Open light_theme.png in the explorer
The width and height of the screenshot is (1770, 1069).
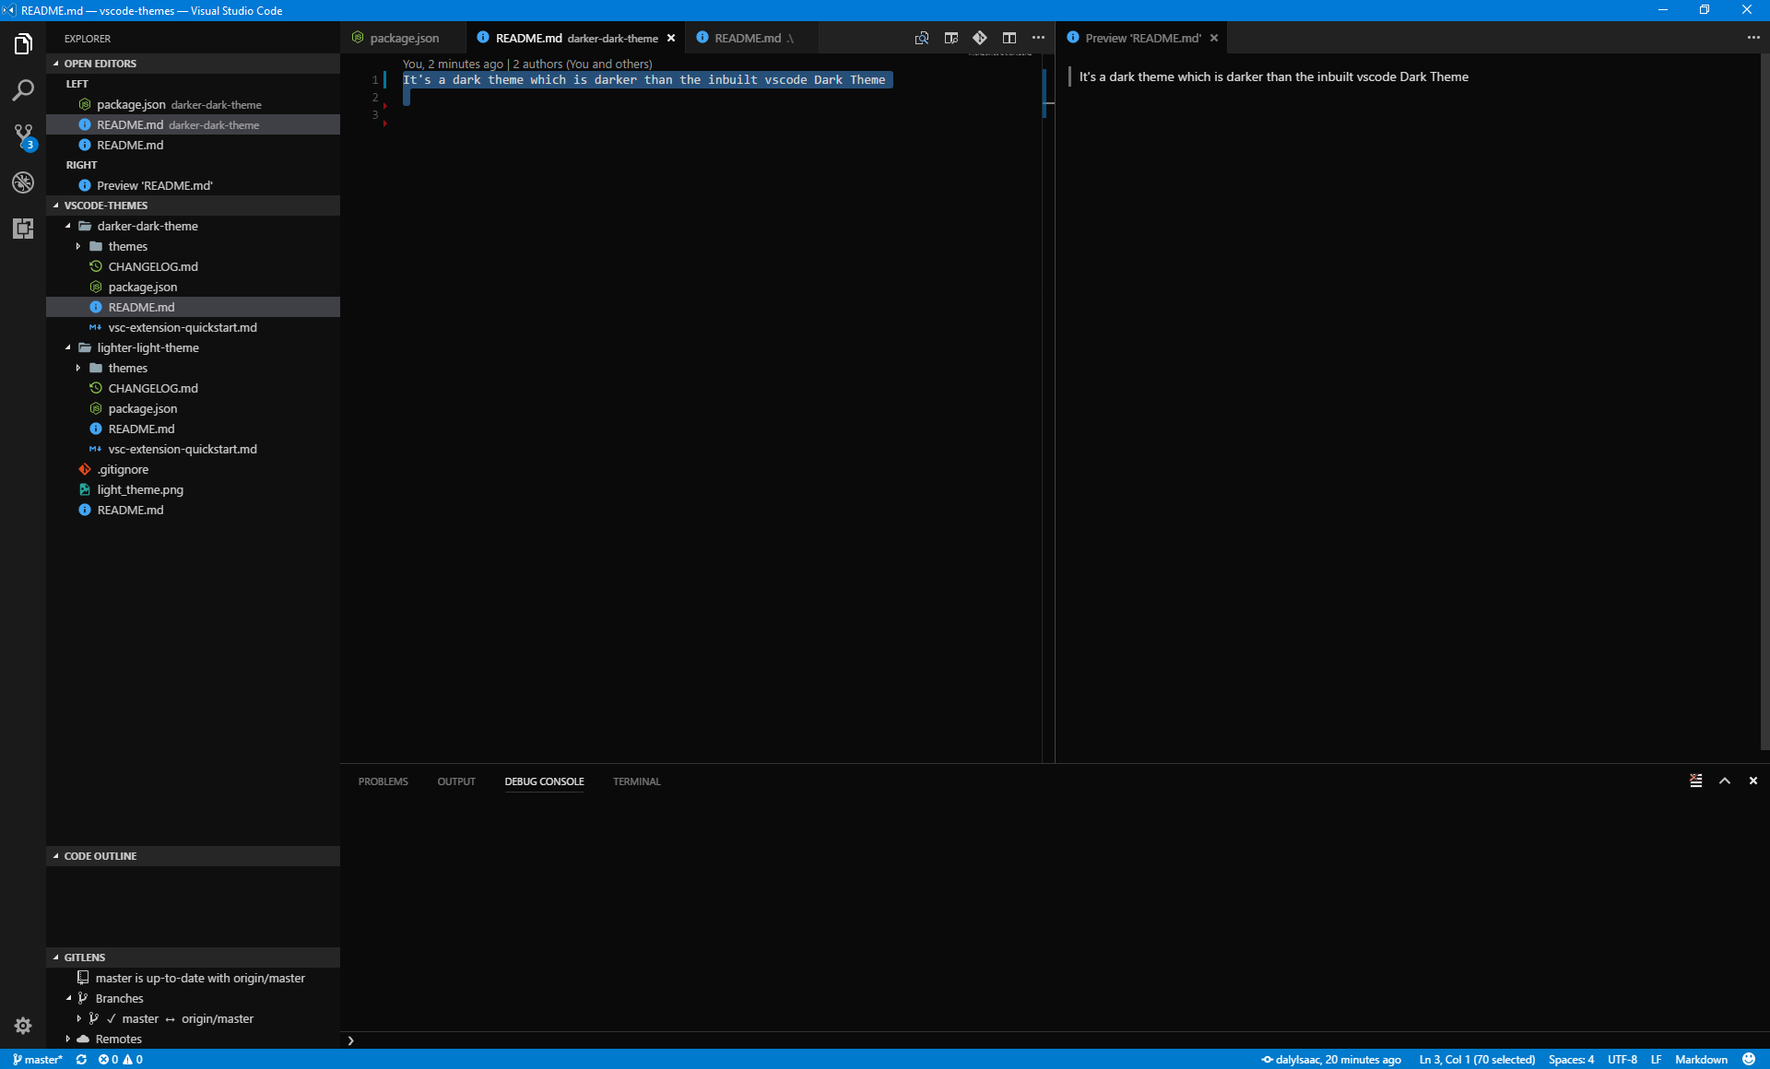pos(140,489)
